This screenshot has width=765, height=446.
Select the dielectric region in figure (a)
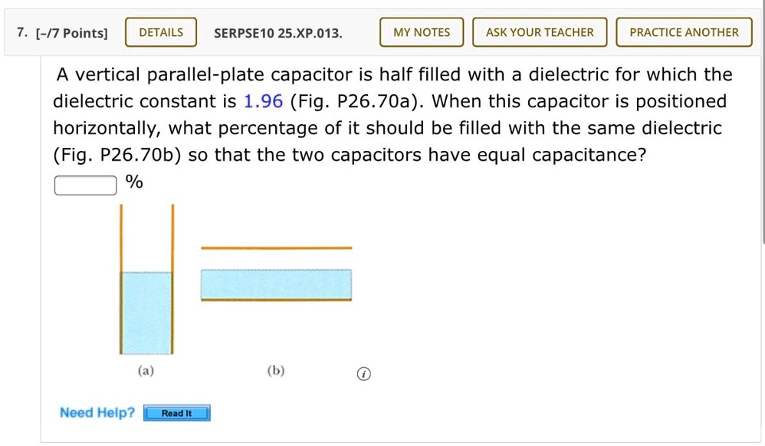(x=147, y=314)
